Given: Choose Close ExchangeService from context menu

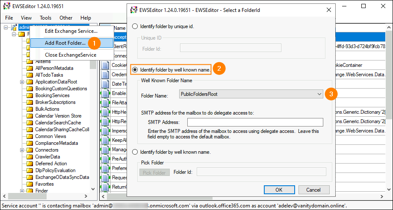Looking at the screenshot, I should pos(71,55).
